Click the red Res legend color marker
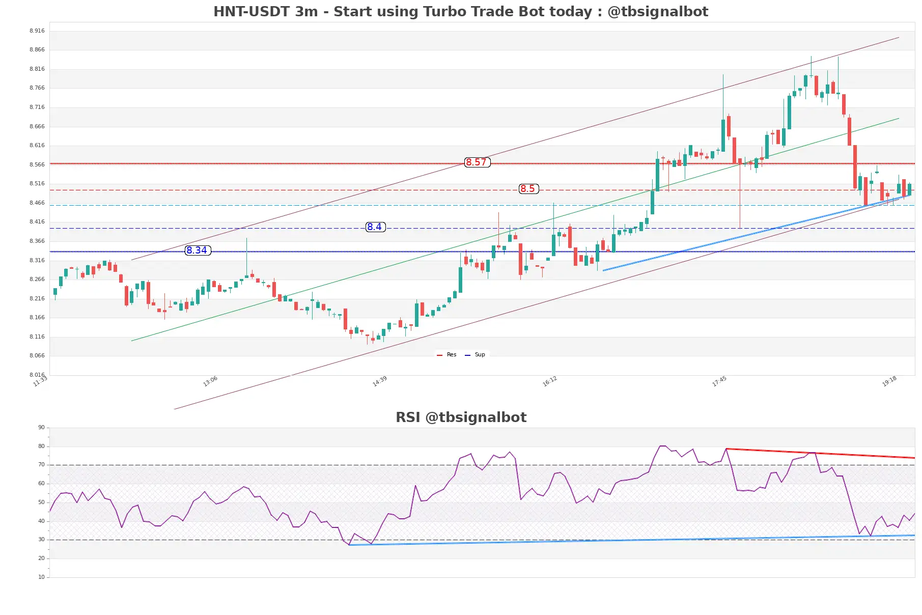 coord(439,355)
